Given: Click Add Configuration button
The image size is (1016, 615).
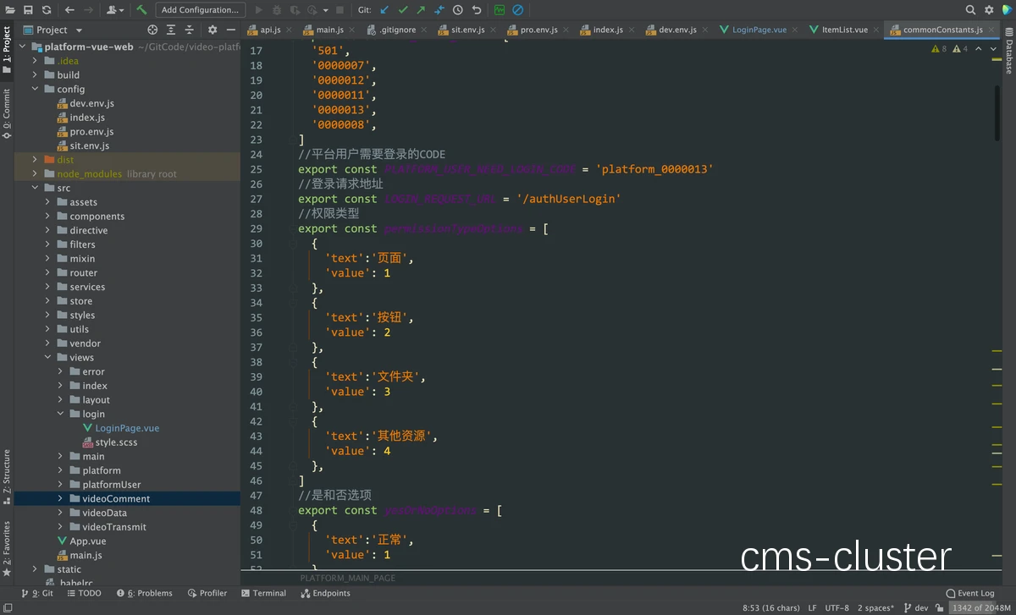Looking at the screenshot, I should (201, 10).
